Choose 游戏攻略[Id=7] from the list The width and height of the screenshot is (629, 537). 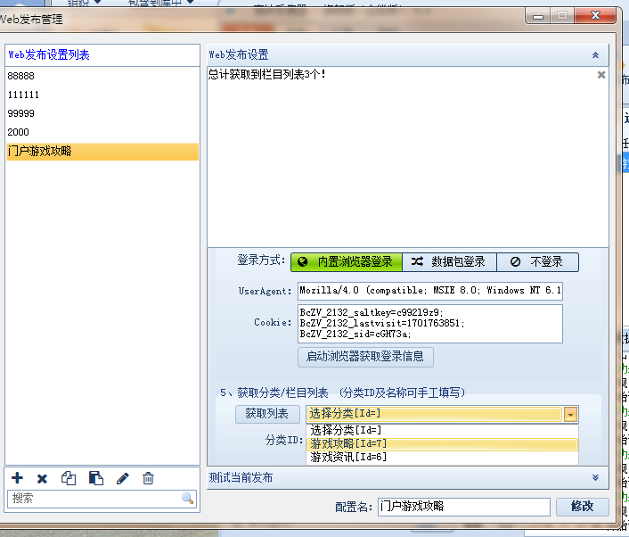[x=348, y=443]
